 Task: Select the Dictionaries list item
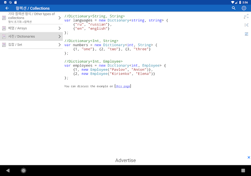click(31, 37)
